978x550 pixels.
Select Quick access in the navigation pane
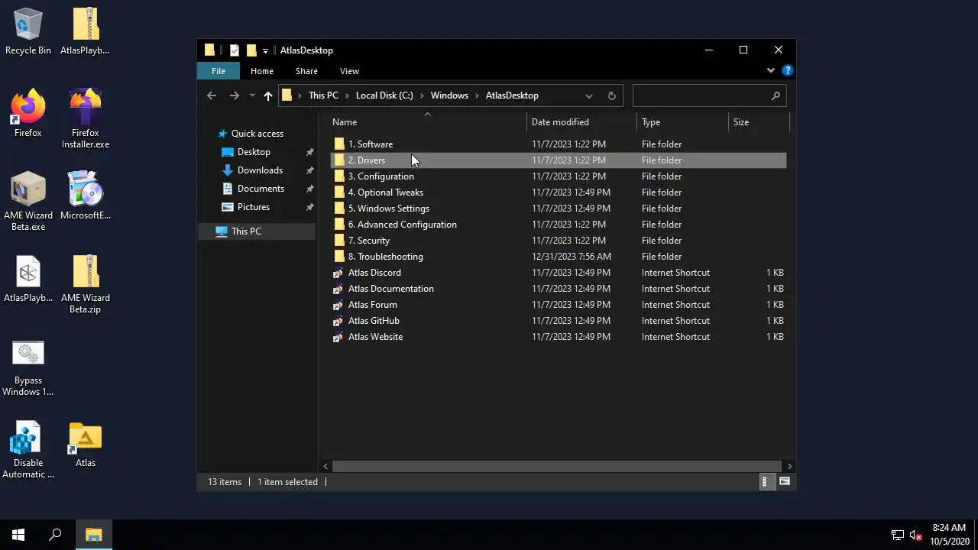tap(257, 134)
